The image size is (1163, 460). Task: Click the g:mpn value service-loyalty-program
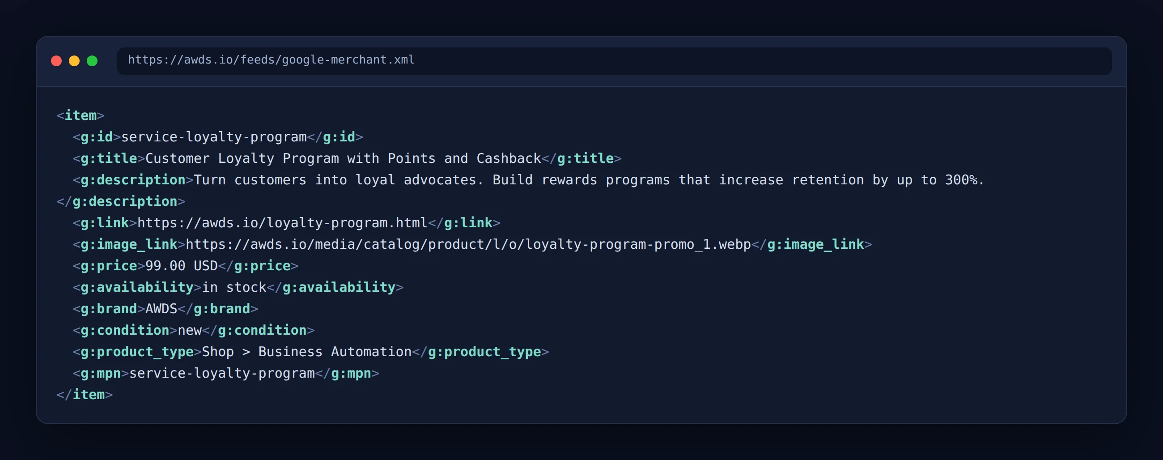[222, 373]
